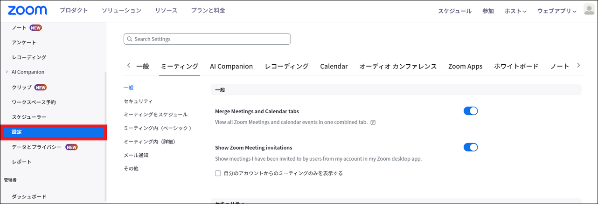The width and height of the screenshot is (598, 204).
Task: Check 自分のアカウントからのミーティングのみを表示する checkbox
Action: click(x=218, y=173)
